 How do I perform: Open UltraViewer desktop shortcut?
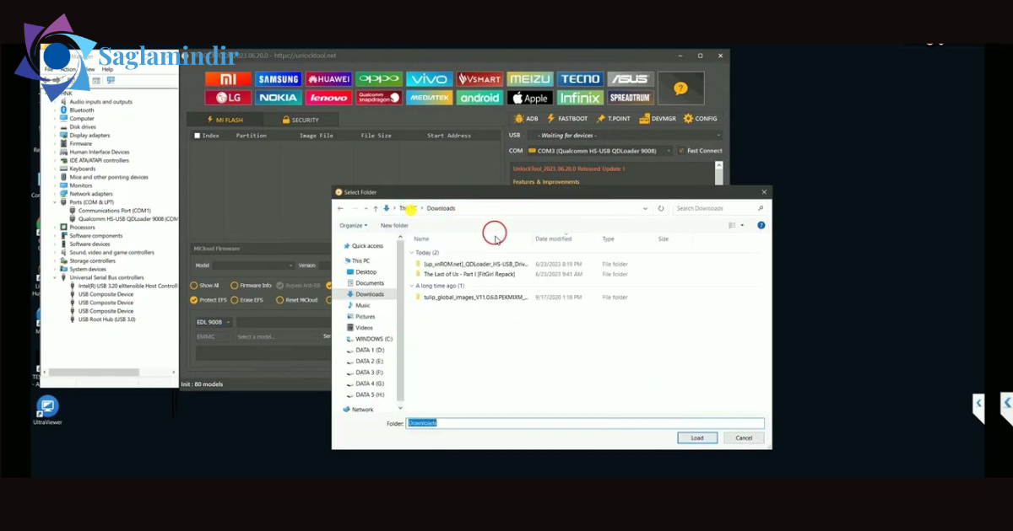coord(47,410)
